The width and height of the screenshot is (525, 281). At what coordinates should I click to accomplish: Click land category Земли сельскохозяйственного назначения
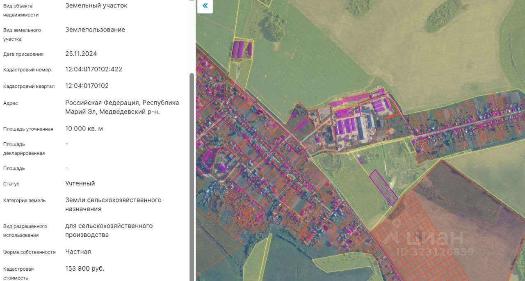pos(113,204)
